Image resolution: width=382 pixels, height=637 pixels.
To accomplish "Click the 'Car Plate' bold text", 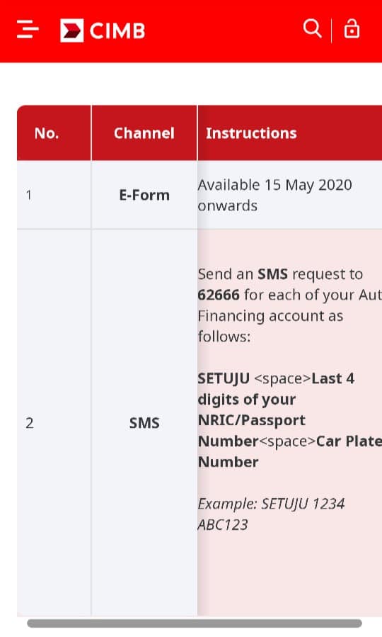I will (x=349, y=441).
